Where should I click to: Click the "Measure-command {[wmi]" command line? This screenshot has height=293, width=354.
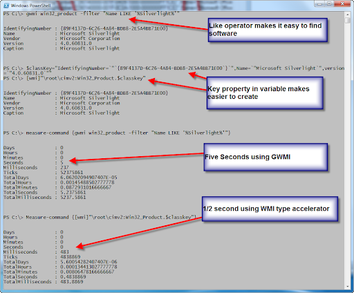pos(100,217)
